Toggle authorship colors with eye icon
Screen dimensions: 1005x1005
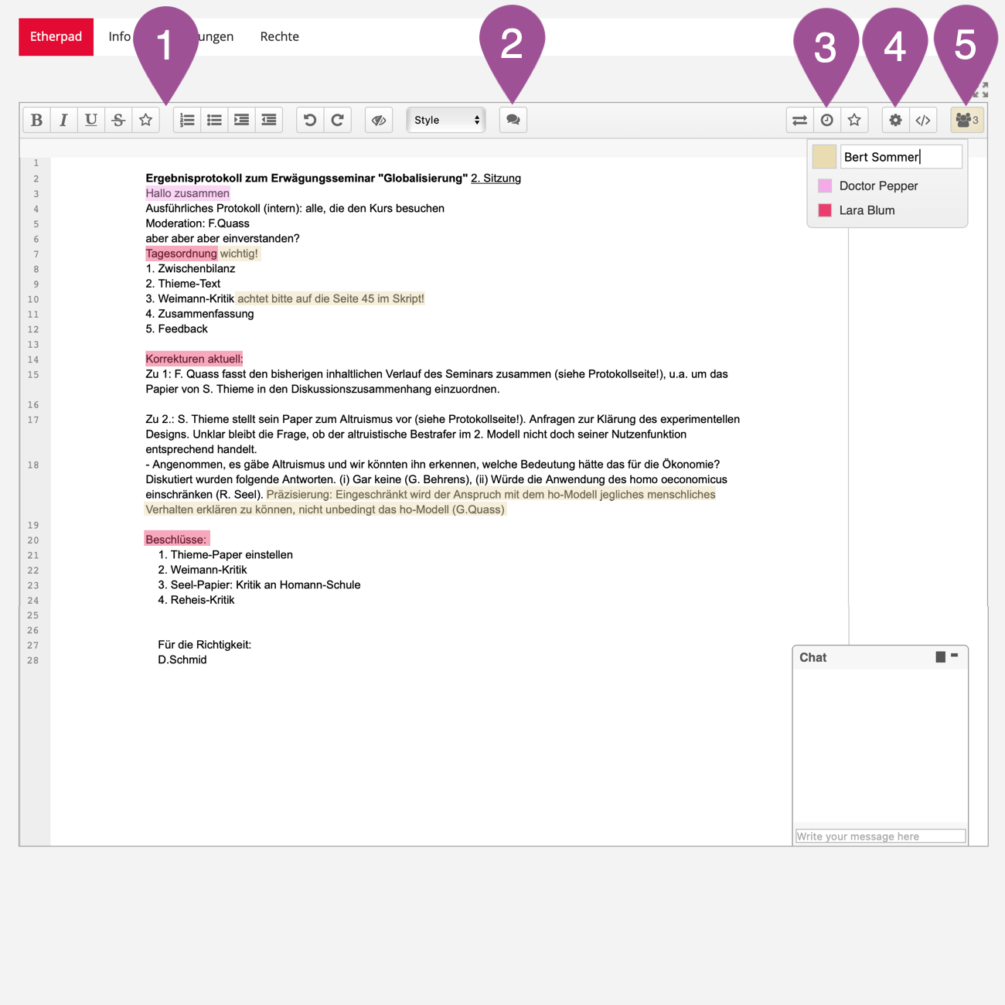(x=379, y=120)
